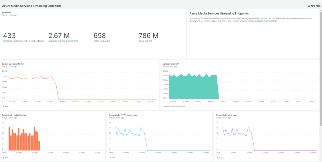Click the '25 MB' axis label
The height and width of the screenshot is (162, 322).
pyautogui.click(x=5, y=71)
